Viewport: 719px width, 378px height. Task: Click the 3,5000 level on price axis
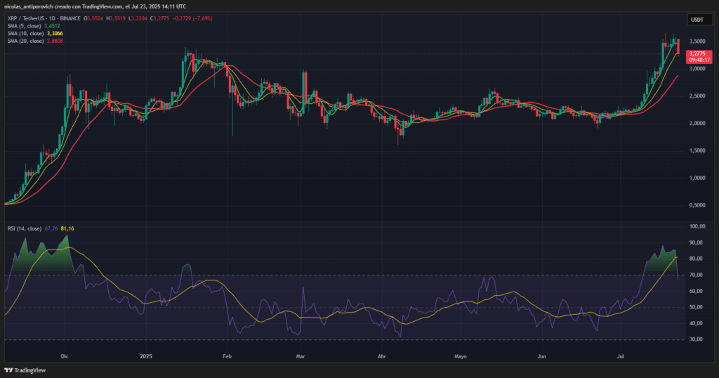pyautogui.click(x=697, y=42)
